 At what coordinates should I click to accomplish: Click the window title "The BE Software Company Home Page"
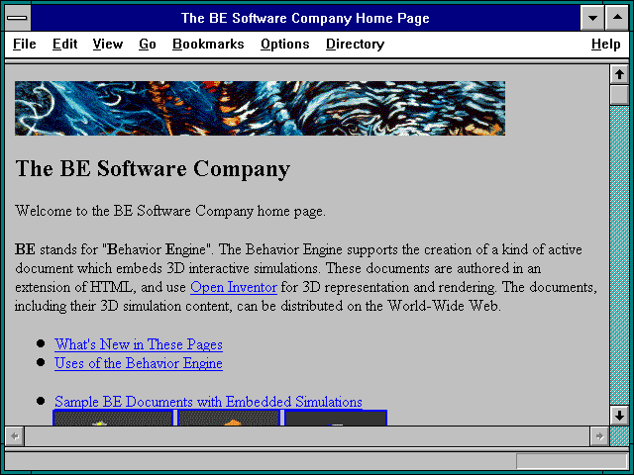tap(305, 18)
